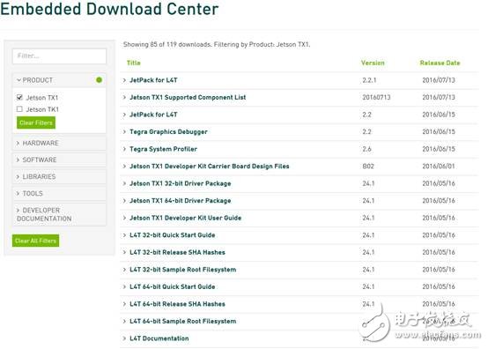This screenshot has height=349, width=488.
Task: Expand the Carrier Board Design Files row chevron
Action: (124, 167)
